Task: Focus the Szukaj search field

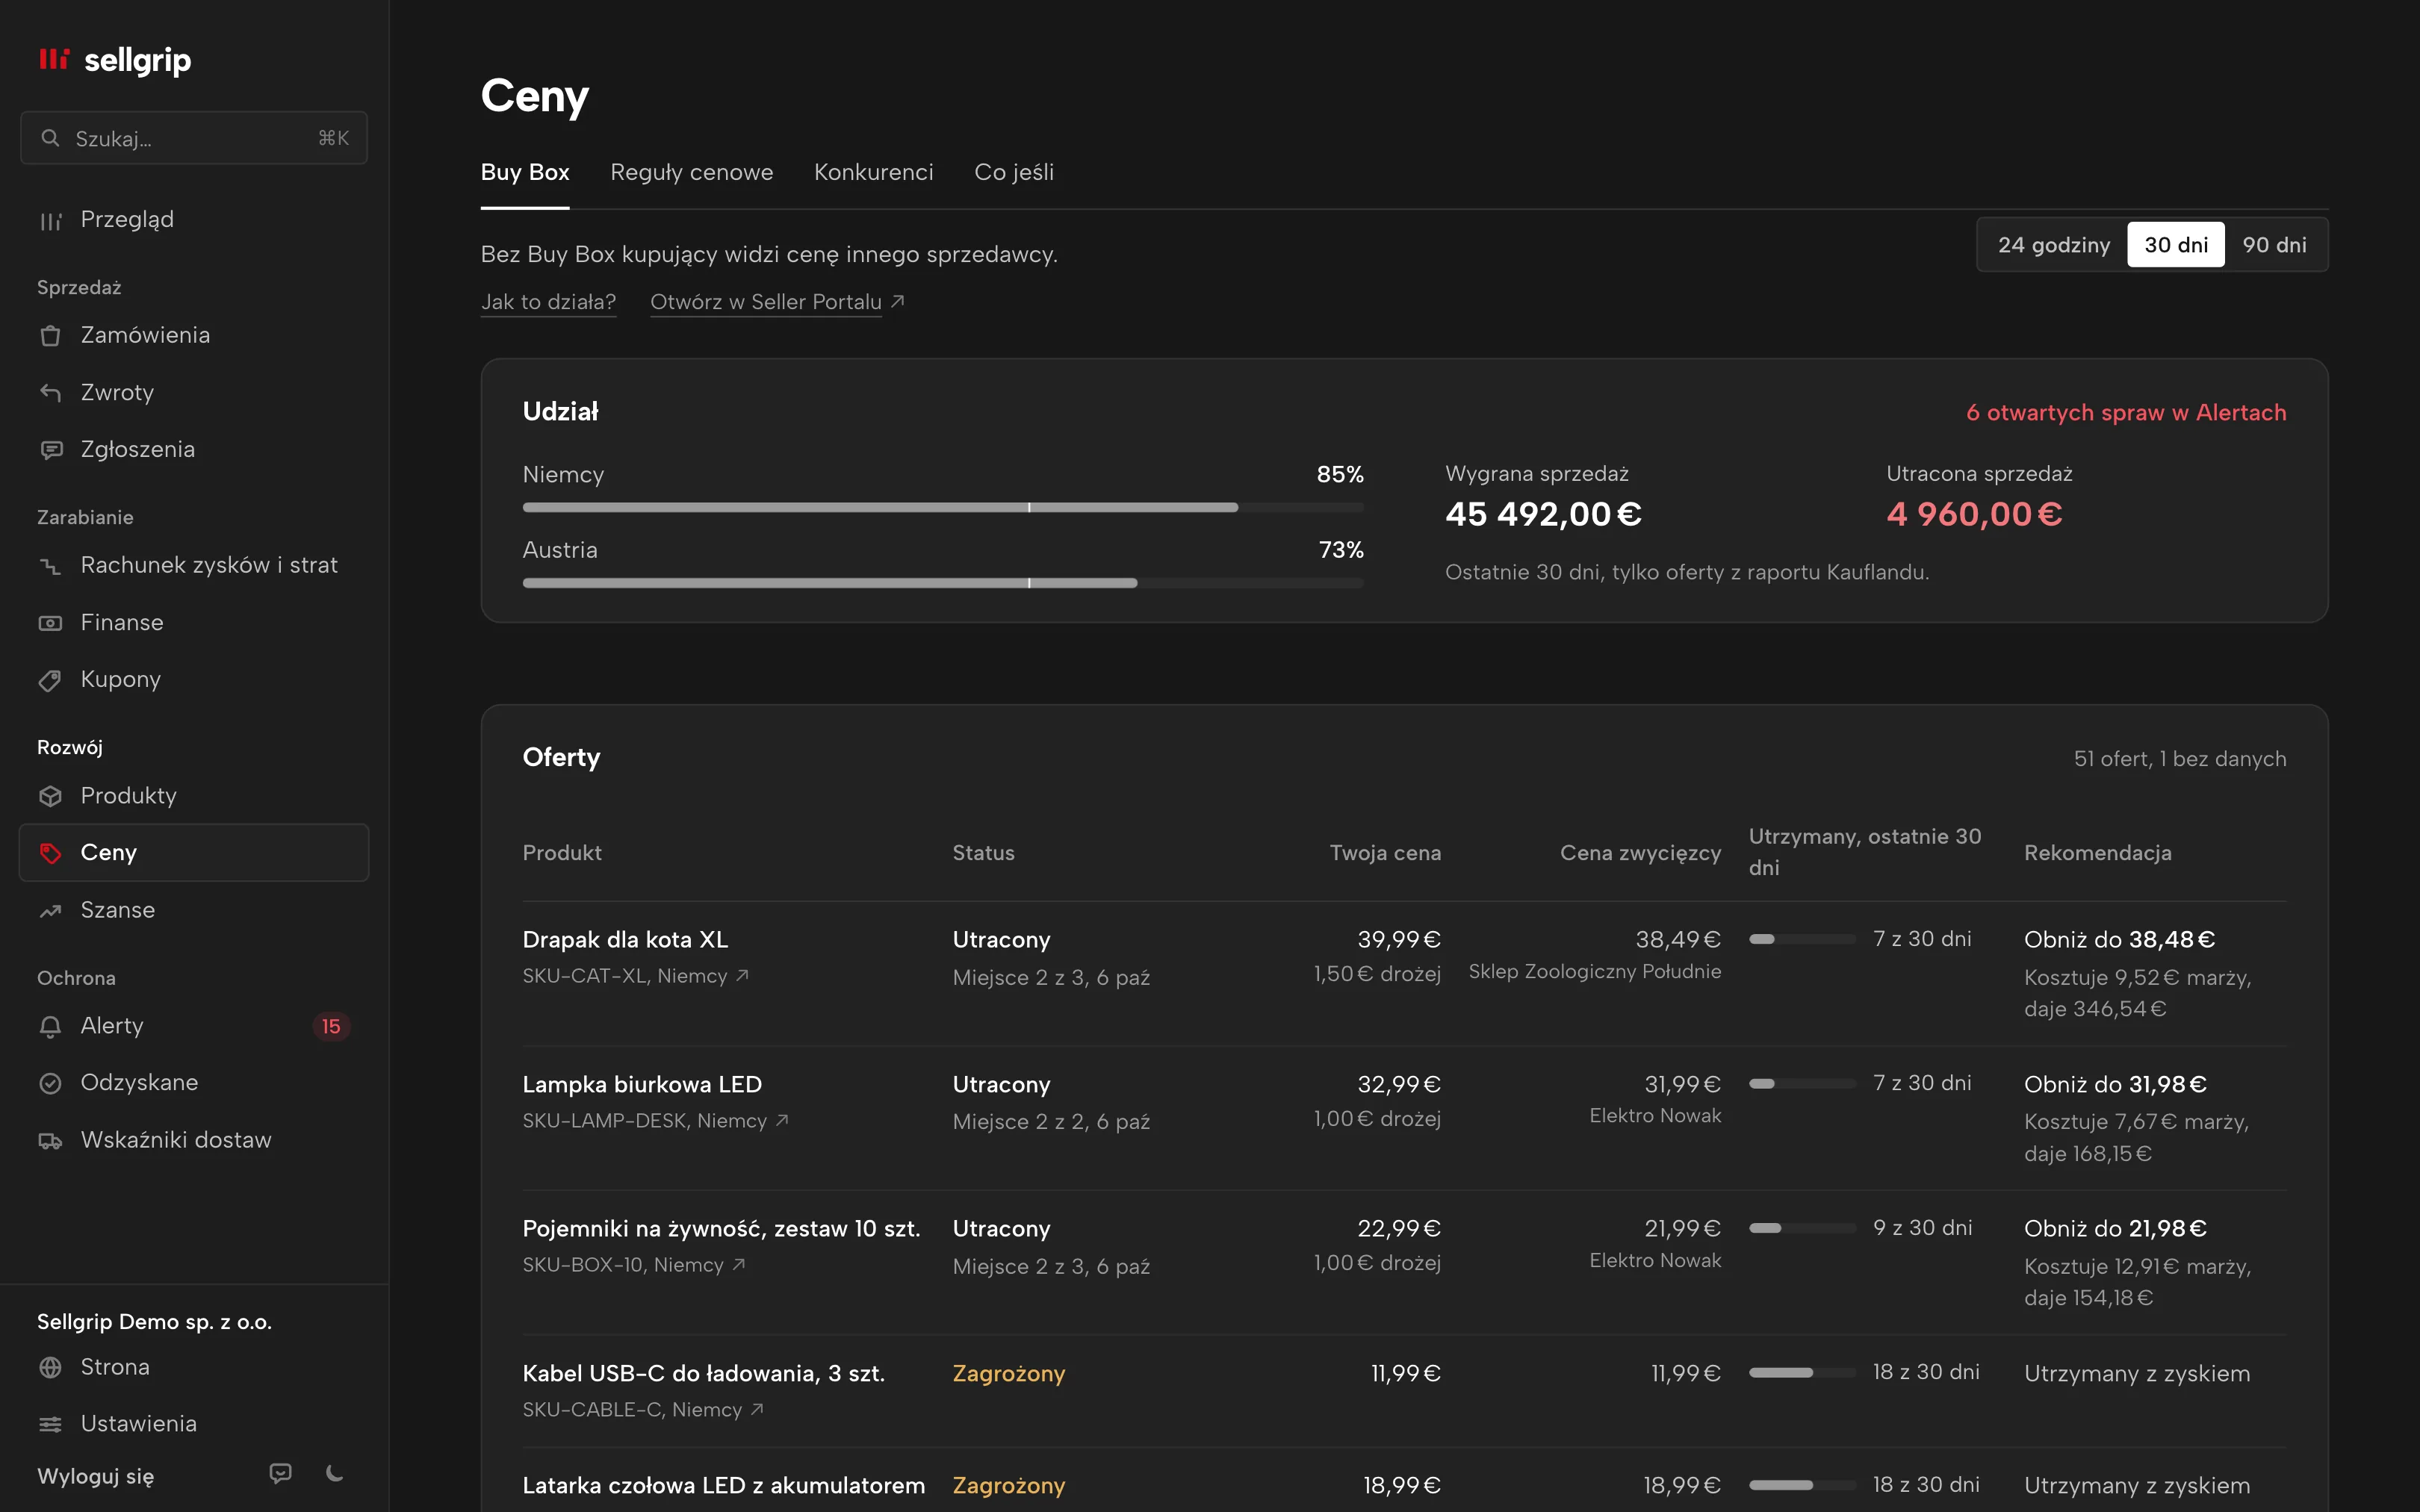Action: (x=194, y=138)
